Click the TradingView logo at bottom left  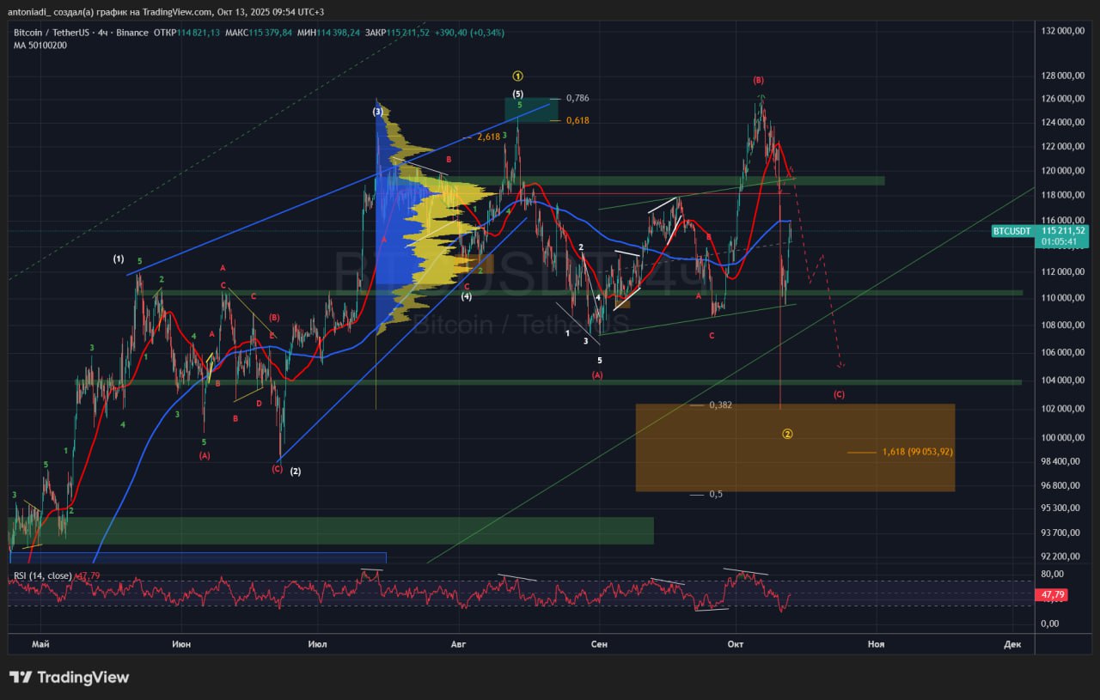coord(69,678)
